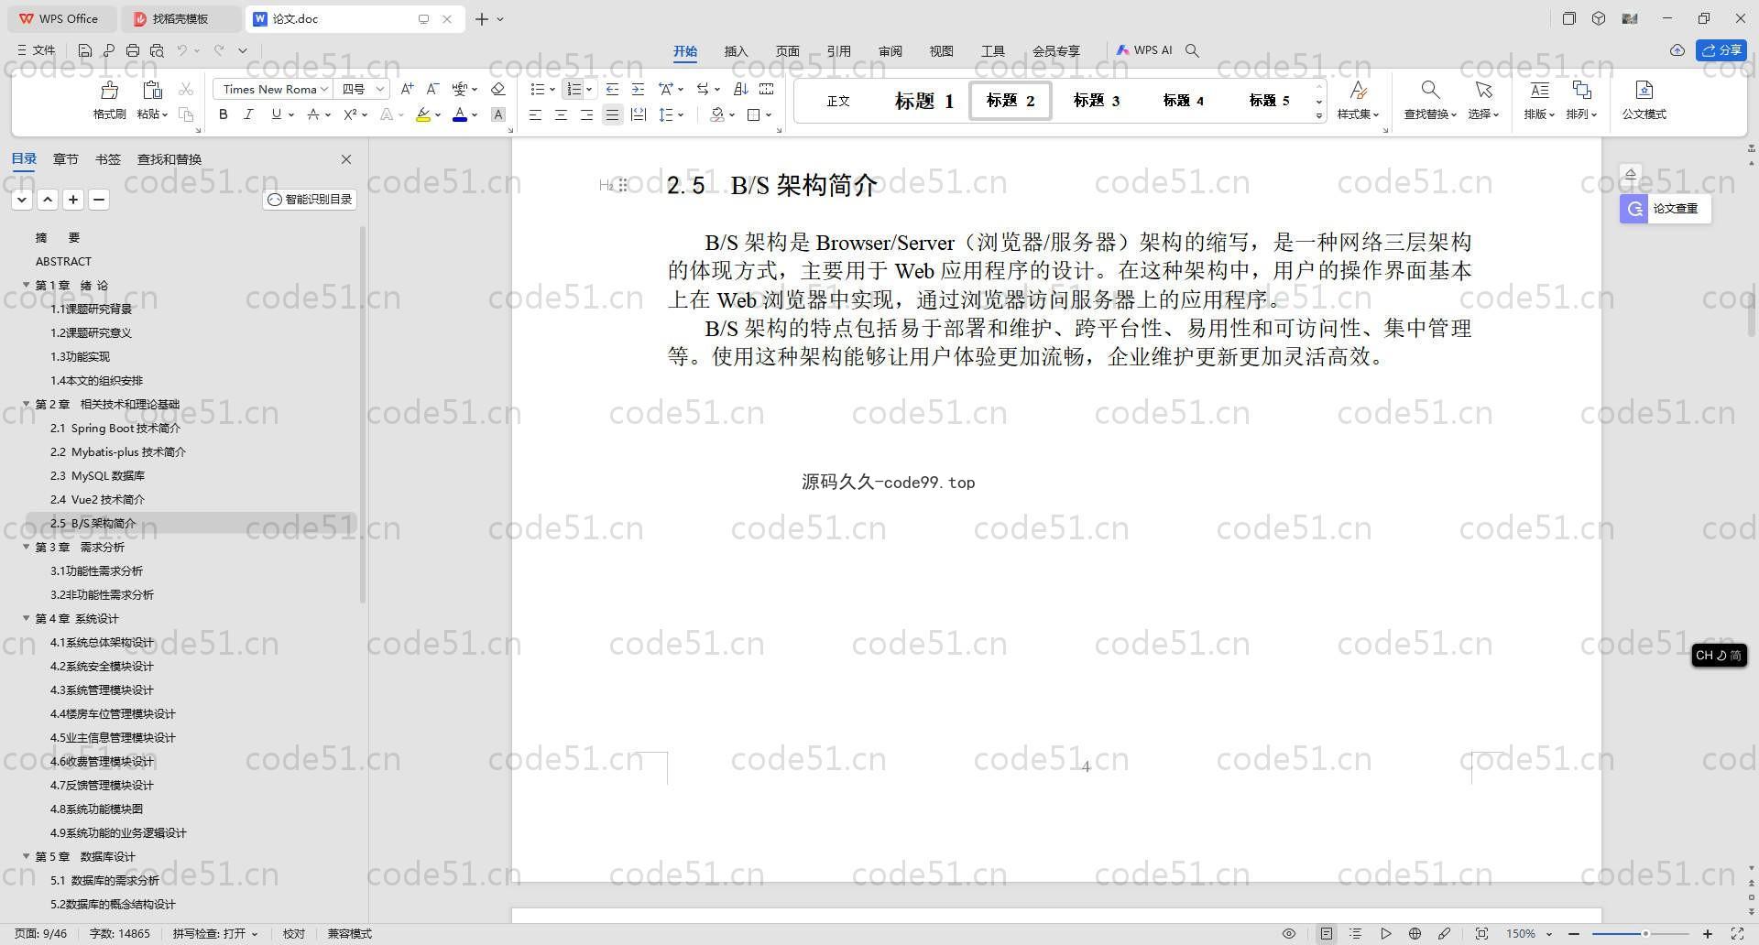Image resolution: width=1759 pixels, height=945 pixels.
Task: Expand the style gallery more arrow
Action: (1319, 115)
